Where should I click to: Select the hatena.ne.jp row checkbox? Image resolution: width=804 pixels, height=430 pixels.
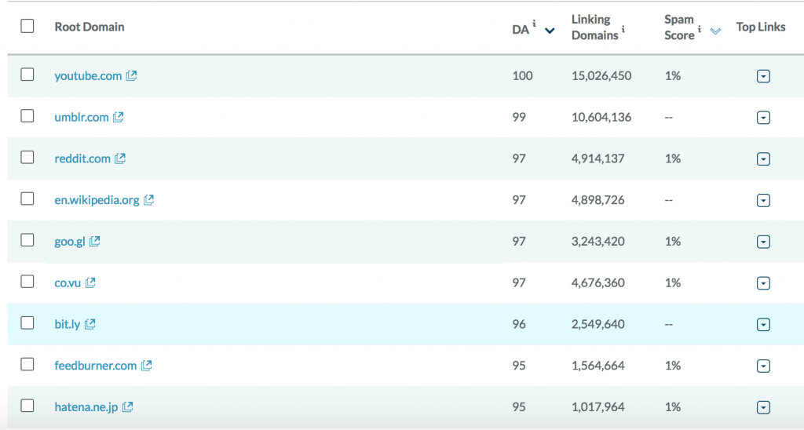coord(27,406)
